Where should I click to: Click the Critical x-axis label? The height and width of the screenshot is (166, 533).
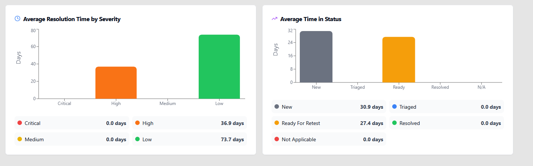click(x=64, y=104)
